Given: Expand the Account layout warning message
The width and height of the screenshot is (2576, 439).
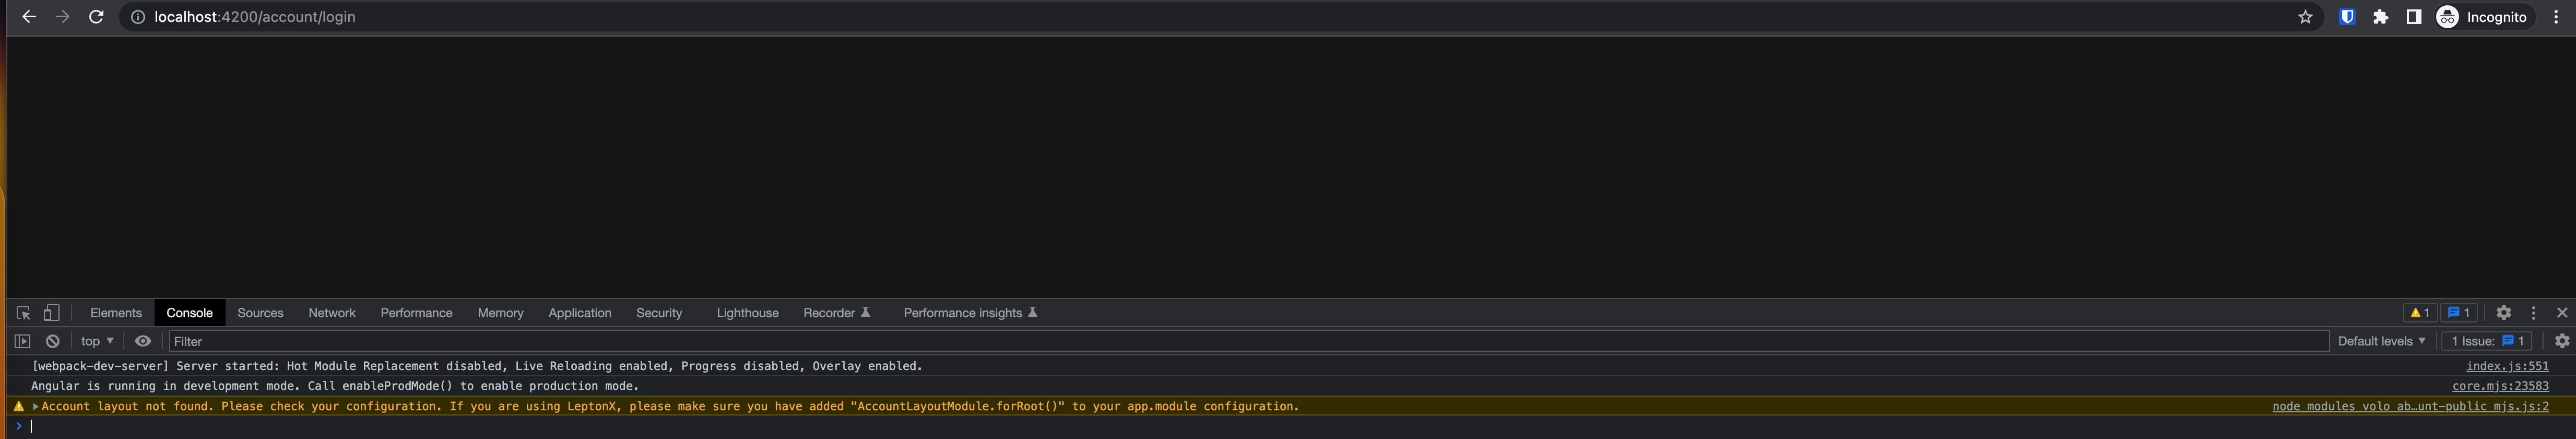Looking at the screenshot, I should (x=36, y=407).
